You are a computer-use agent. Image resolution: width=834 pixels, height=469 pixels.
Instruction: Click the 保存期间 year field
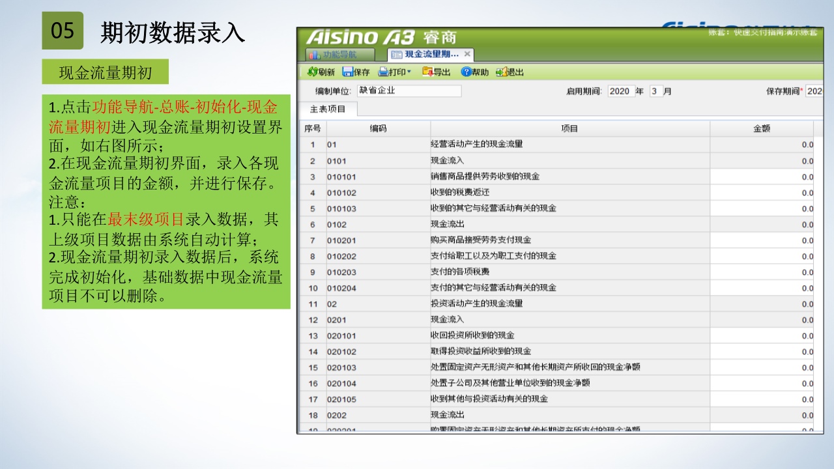tap(814, 91)
